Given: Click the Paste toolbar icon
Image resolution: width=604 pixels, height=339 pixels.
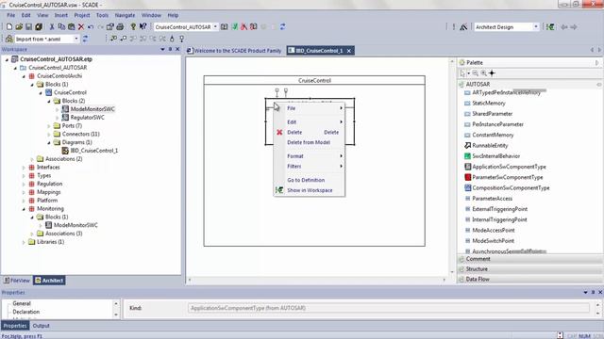Looking at the screenshot, I should coord(72,27).
